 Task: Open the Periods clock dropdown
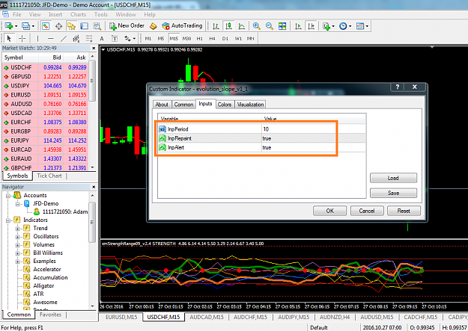click(x=345, y=26)
